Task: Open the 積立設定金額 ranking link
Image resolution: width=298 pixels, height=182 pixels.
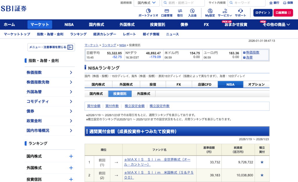Action: pyautogui.click(x=134, y=106)
